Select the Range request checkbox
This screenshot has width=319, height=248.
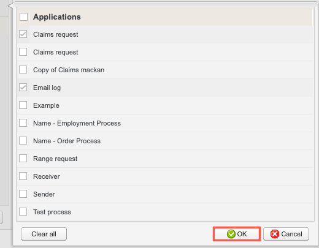coord(23,159)
